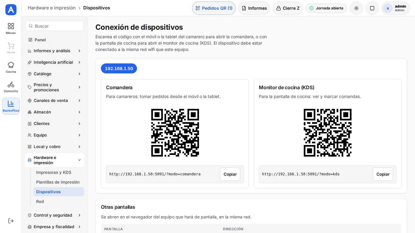The height and width of the screenshot is (233, 415).
Task: Expand the Local y cobro section
Action: pos(54,147)
